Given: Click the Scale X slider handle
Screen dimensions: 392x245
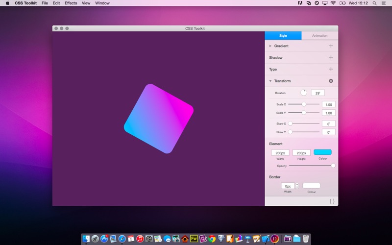Looking at the screenshot, I should (304, 104).
